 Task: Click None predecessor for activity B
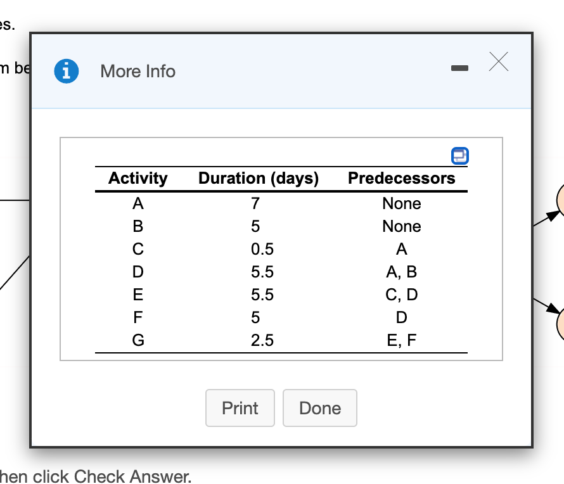click(401, 227)
